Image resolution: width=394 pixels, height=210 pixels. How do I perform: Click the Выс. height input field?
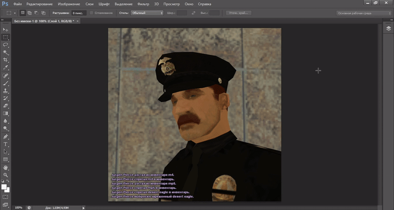[214, 13]
